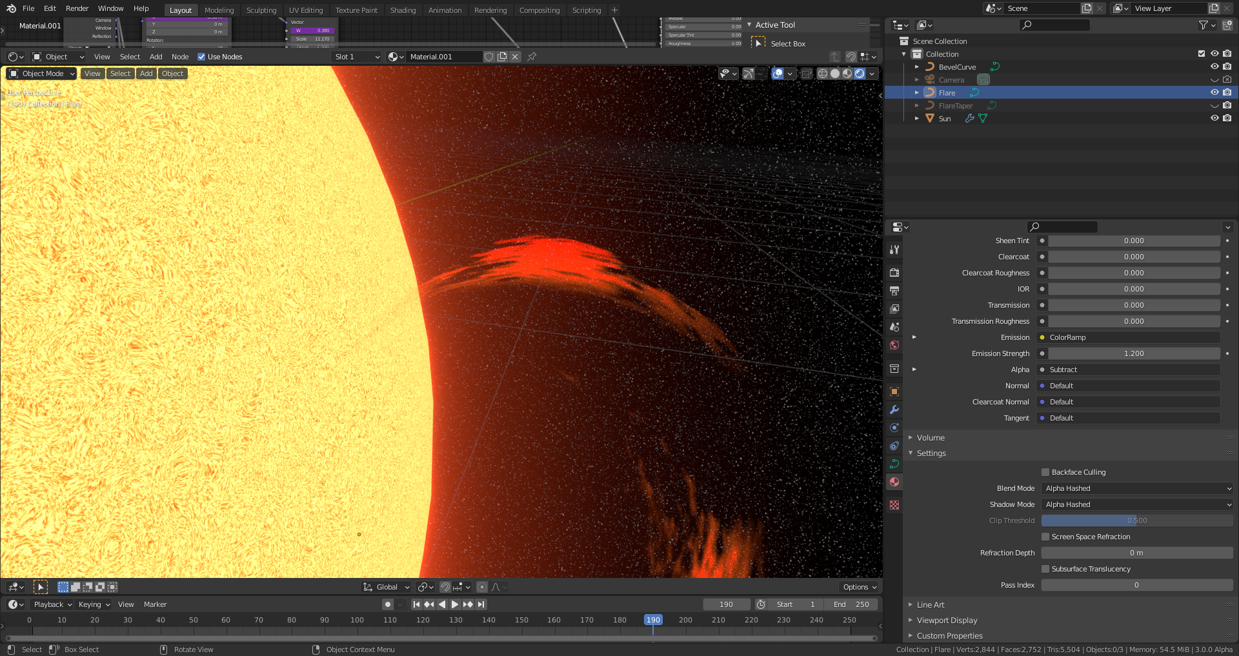Open the Texture properties tab

point(894,505)
